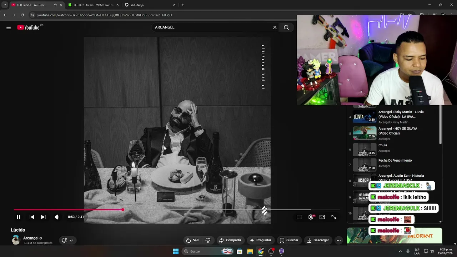Click the site information icon in address bar

32,15
